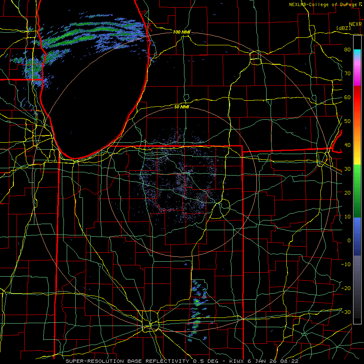Click the KIWX 6 JAN 26 08:22 timestamp

264,361
